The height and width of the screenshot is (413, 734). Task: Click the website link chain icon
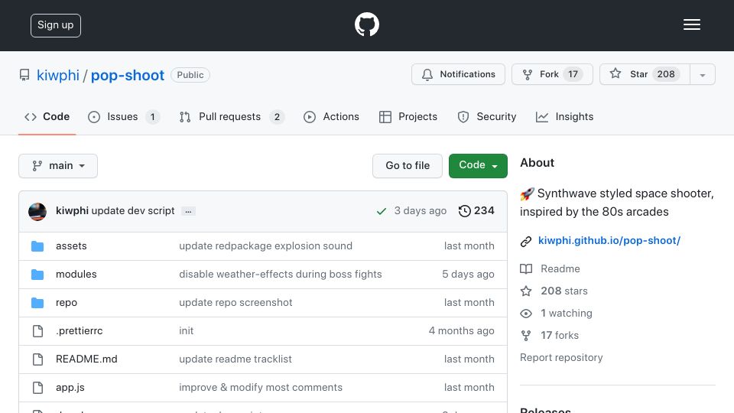tap(526, 241)
